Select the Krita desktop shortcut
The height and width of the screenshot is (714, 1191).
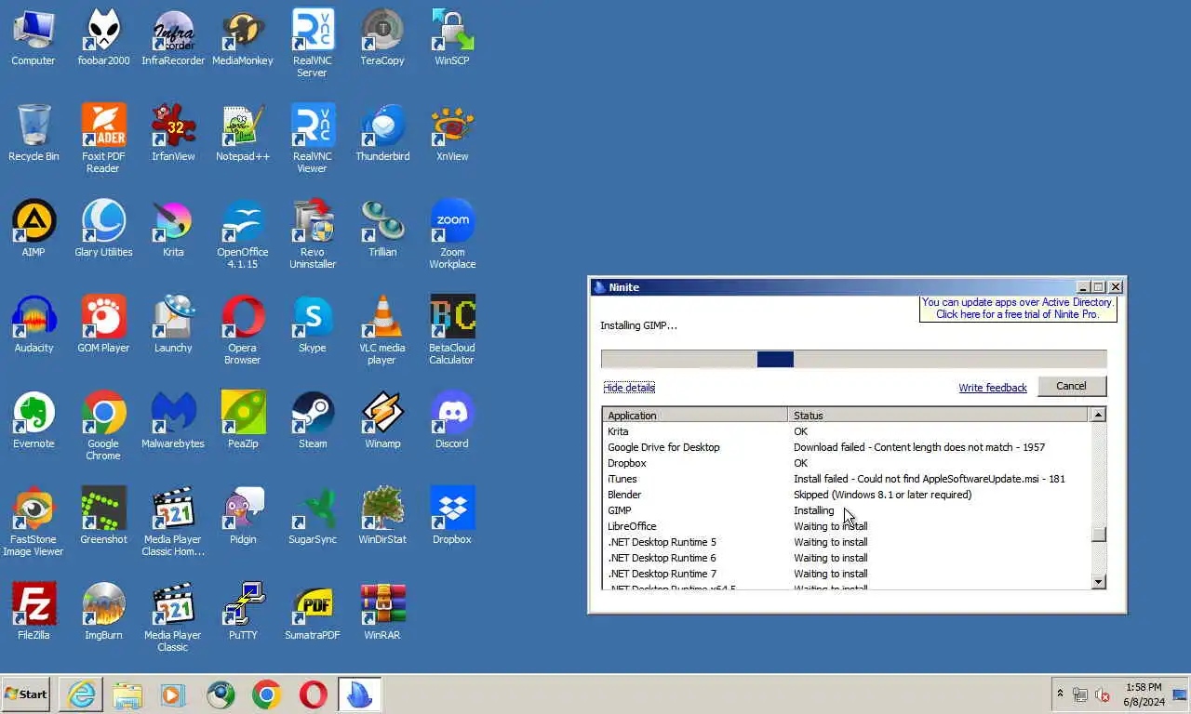click(x=173, y=230)
